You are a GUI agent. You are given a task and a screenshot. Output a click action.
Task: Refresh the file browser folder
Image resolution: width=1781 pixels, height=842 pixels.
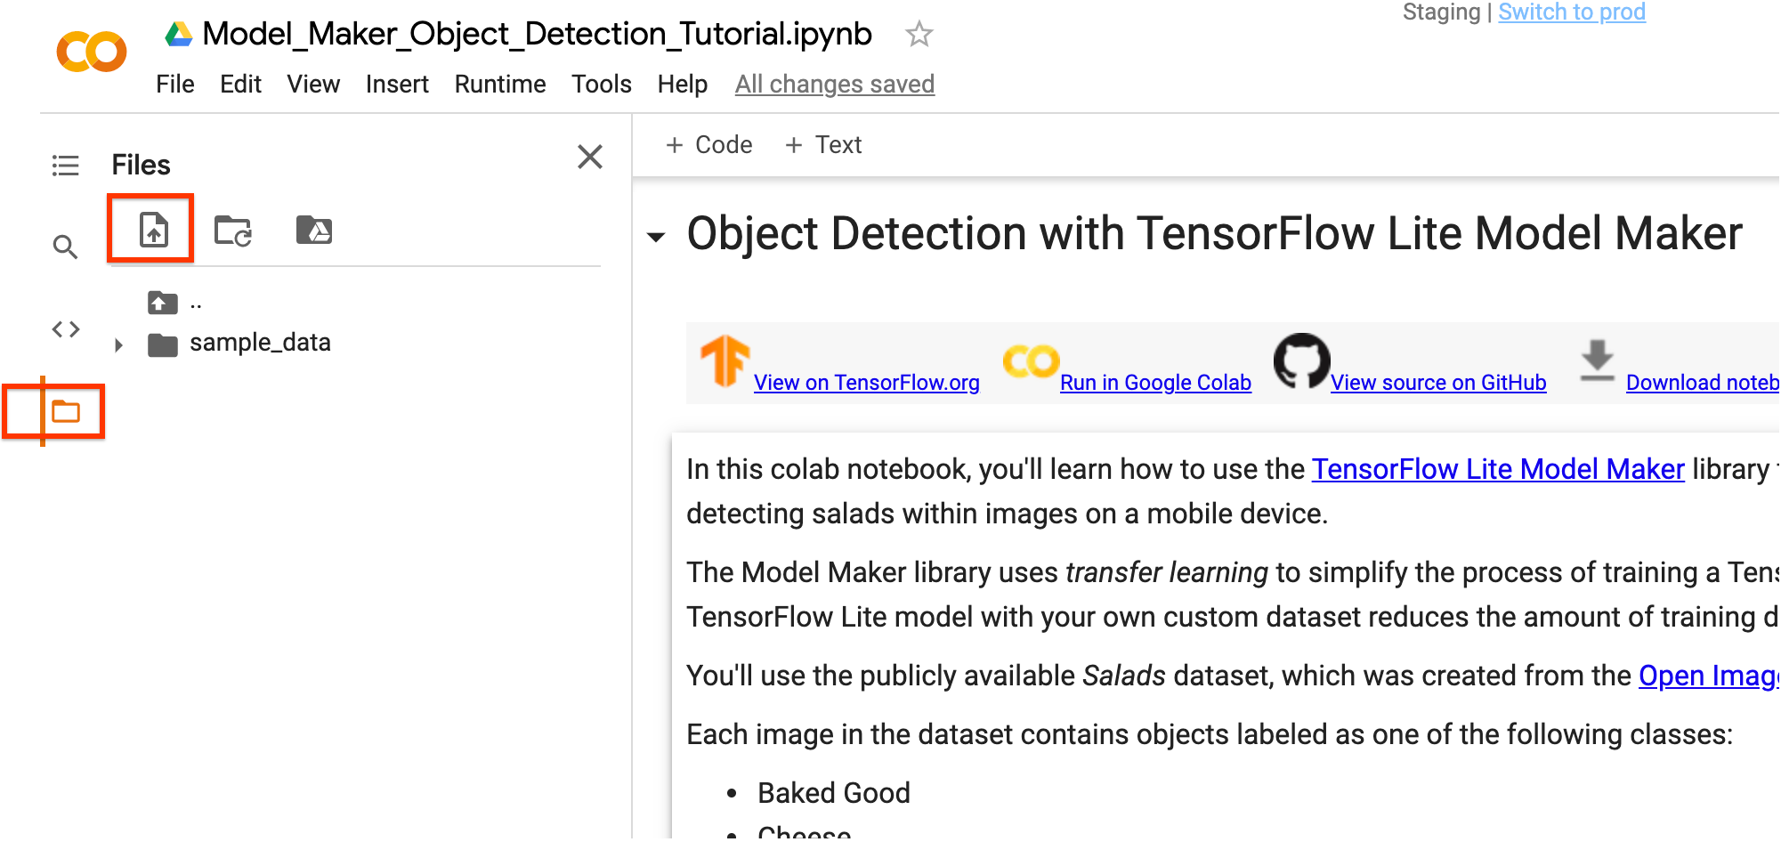(233, 231)
